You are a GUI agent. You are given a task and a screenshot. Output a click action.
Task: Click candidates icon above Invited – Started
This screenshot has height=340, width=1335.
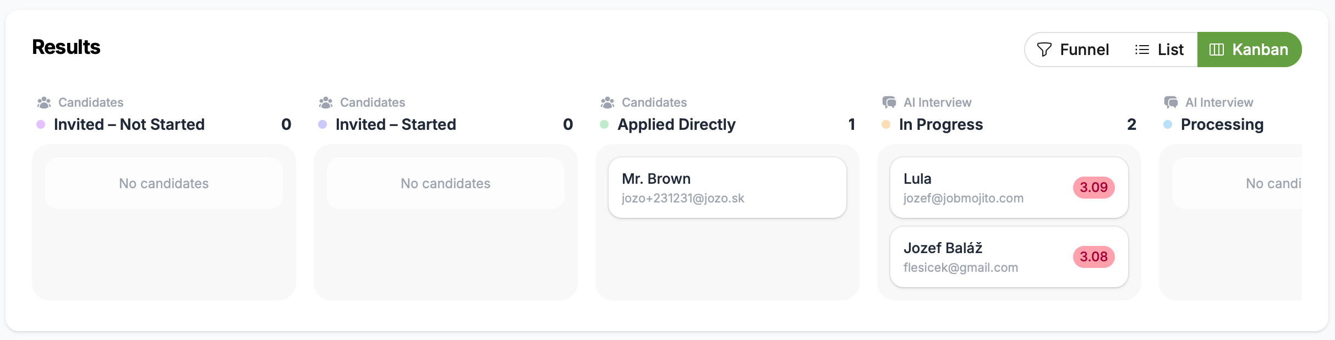coord(326,102)
